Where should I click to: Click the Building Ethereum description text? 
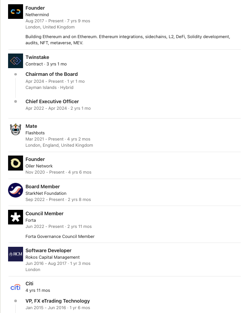point(128,40)
